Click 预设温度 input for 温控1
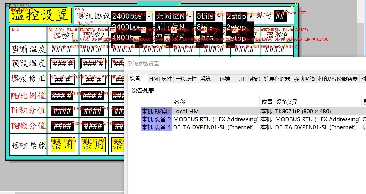 tap(62, 63)
